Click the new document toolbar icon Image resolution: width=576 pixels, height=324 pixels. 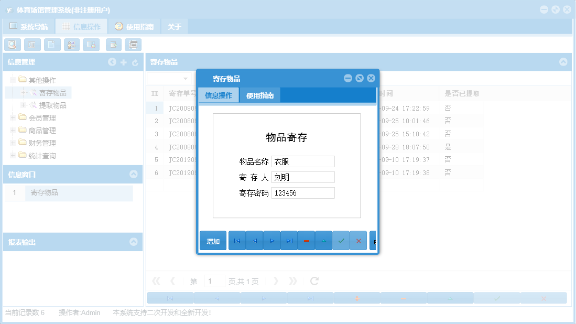pos(52,45)
